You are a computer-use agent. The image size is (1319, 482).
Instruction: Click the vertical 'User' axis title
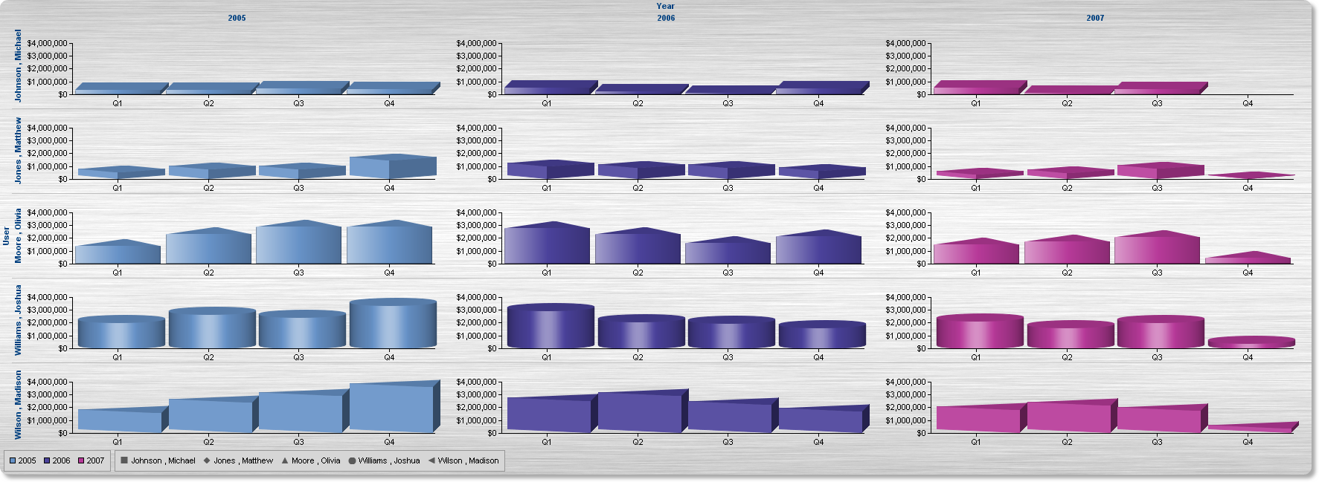[6, 236]
